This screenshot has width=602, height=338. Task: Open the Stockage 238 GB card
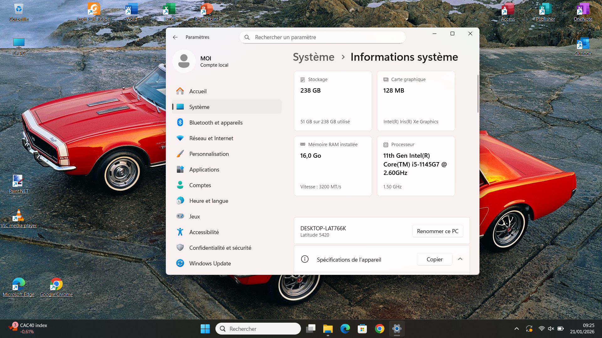click(333, 101)
